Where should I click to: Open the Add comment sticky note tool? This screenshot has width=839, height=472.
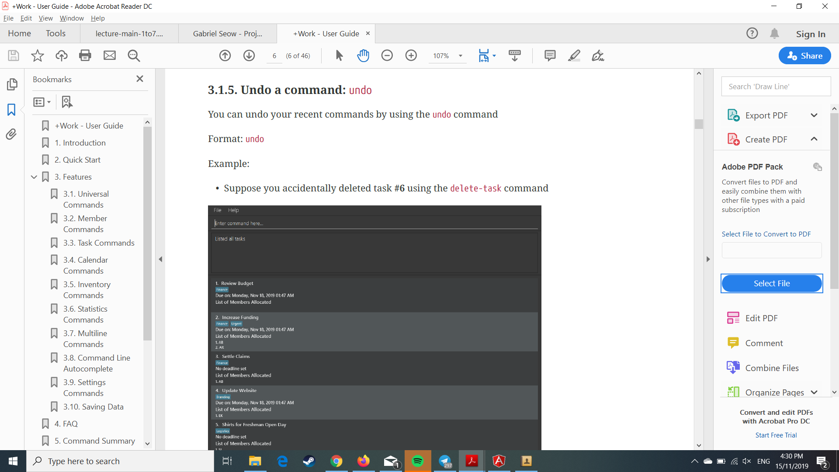point(550,56)
